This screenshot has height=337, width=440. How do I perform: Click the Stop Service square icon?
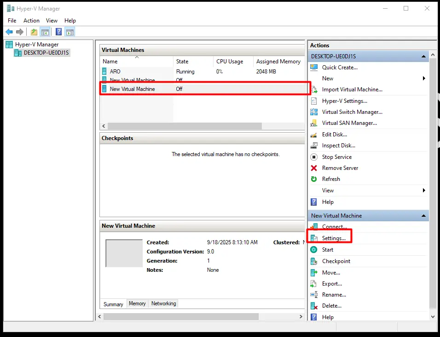(314, 157)
